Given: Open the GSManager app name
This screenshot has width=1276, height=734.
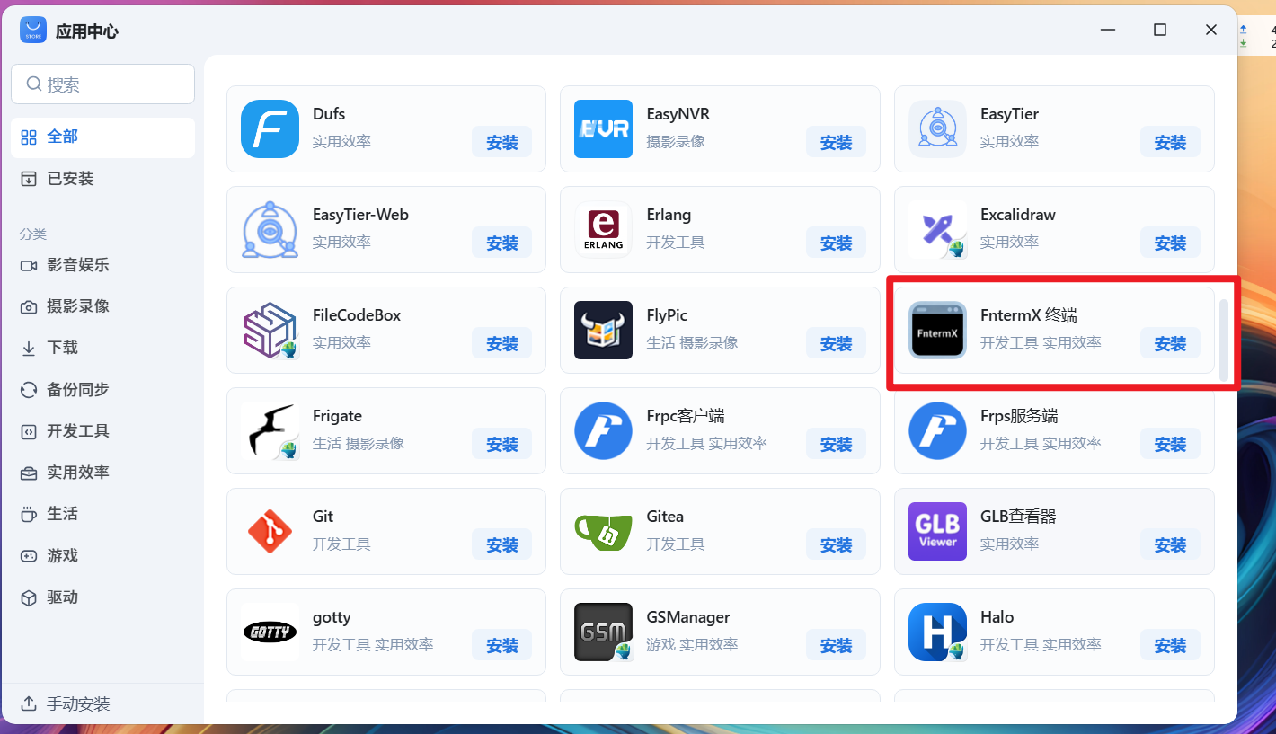Looking at the screenshot, I should 688,617.
